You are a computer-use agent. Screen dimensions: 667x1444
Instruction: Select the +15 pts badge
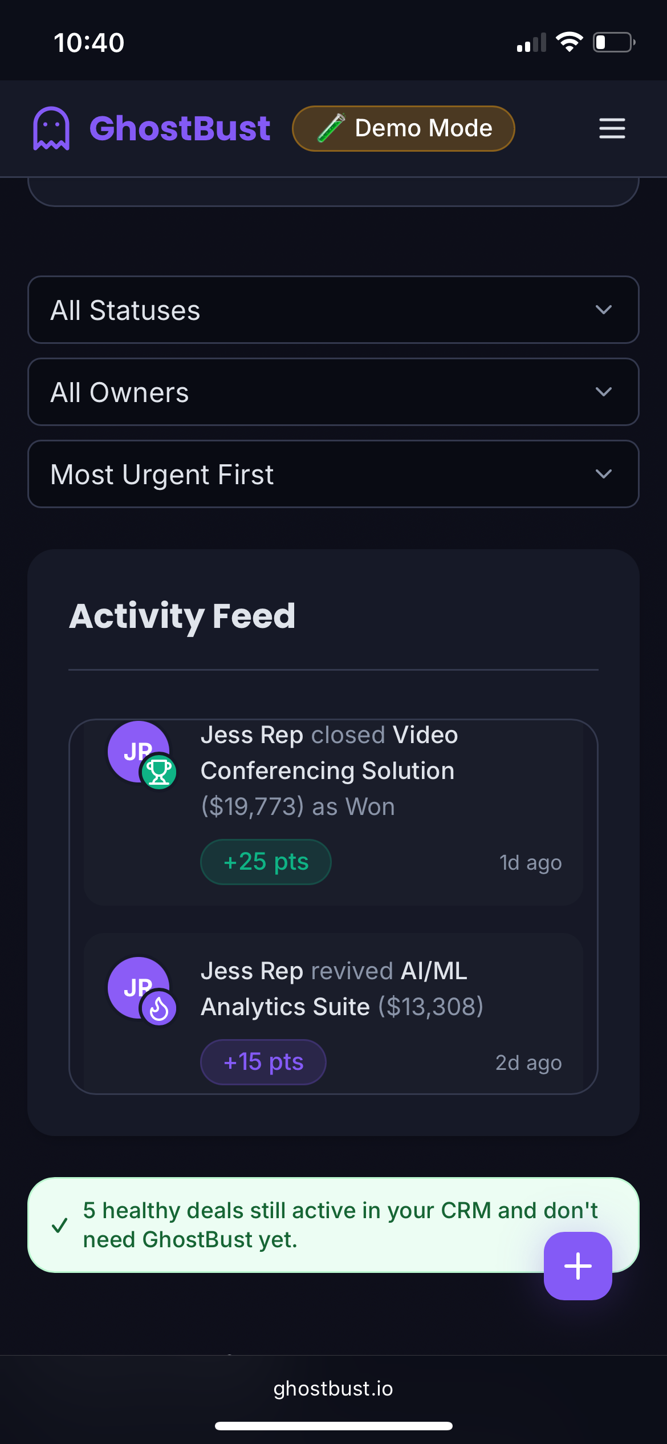point(263,1062)
